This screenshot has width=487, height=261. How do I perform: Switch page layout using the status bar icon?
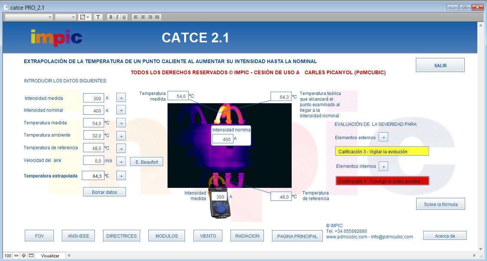[31, 255]
